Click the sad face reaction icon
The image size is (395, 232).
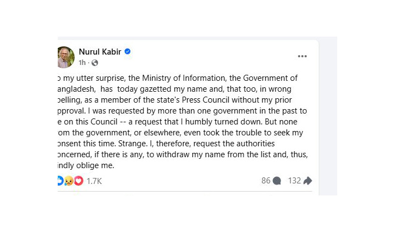pos(69,181)
